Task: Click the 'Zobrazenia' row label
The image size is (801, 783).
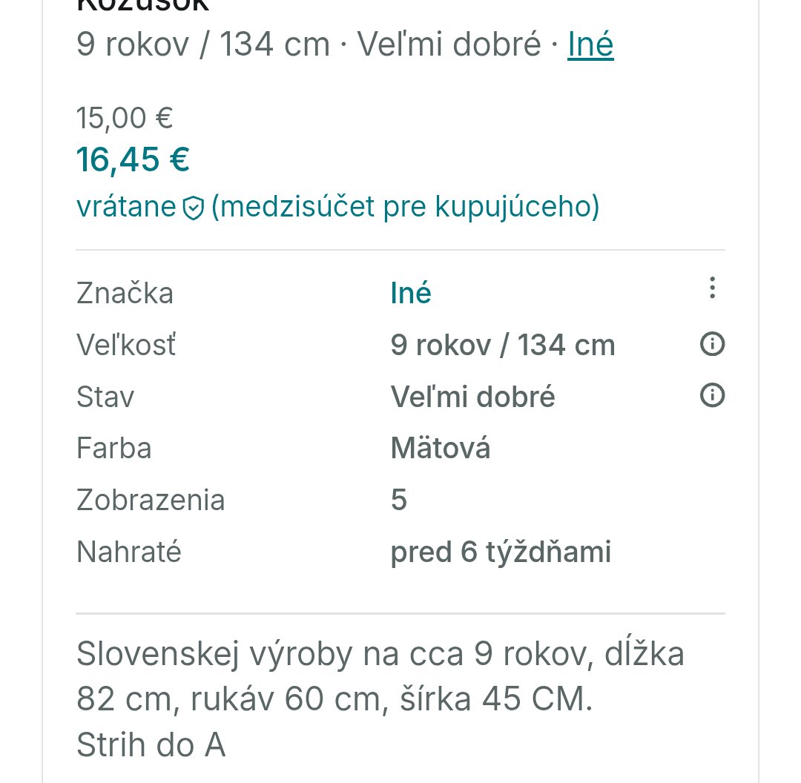Action: 150,500
